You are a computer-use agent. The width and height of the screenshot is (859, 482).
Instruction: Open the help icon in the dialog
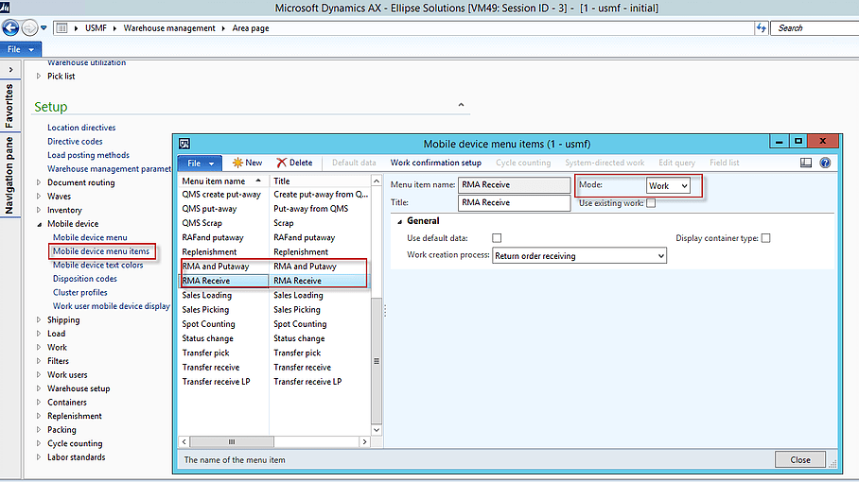click(x=825, y=163)
